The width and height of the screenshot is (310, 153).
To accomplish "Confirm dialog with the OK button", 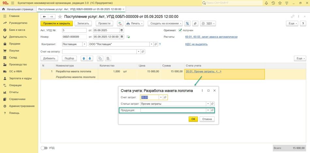I will (x=193, y=119).
